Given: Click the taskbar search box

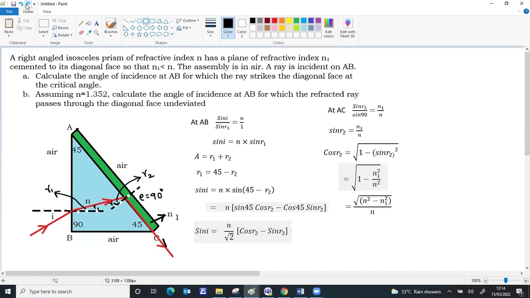Looking at the screenshot, I should (73, 291).
